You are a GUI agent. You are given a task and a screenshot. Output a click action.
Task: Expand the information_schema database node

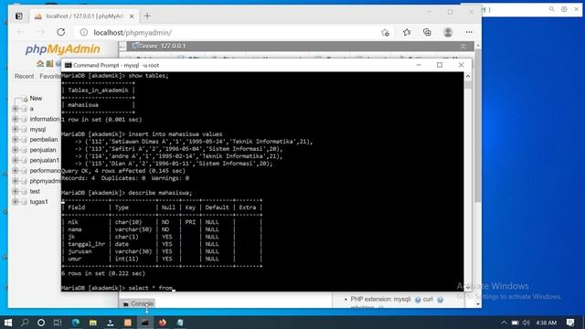(x=16, y=119)
